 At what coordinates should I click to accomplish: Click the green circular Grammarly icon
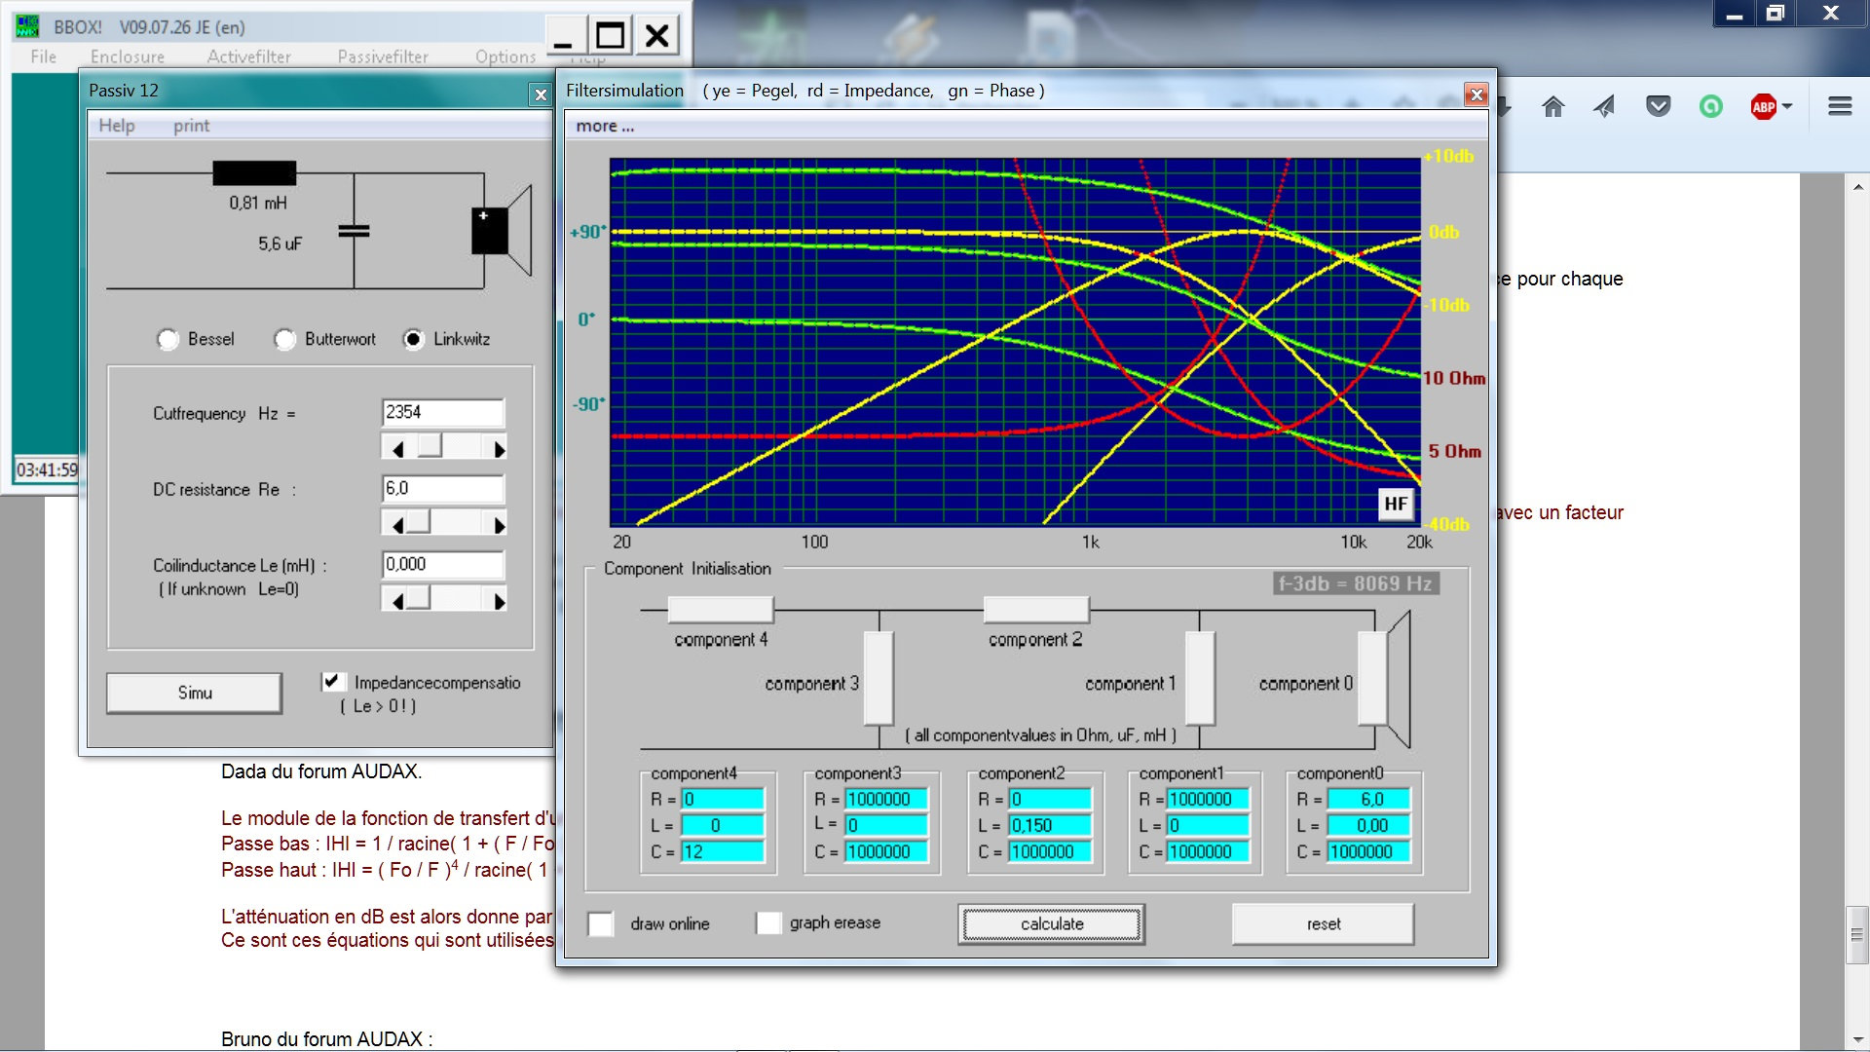1710,107
